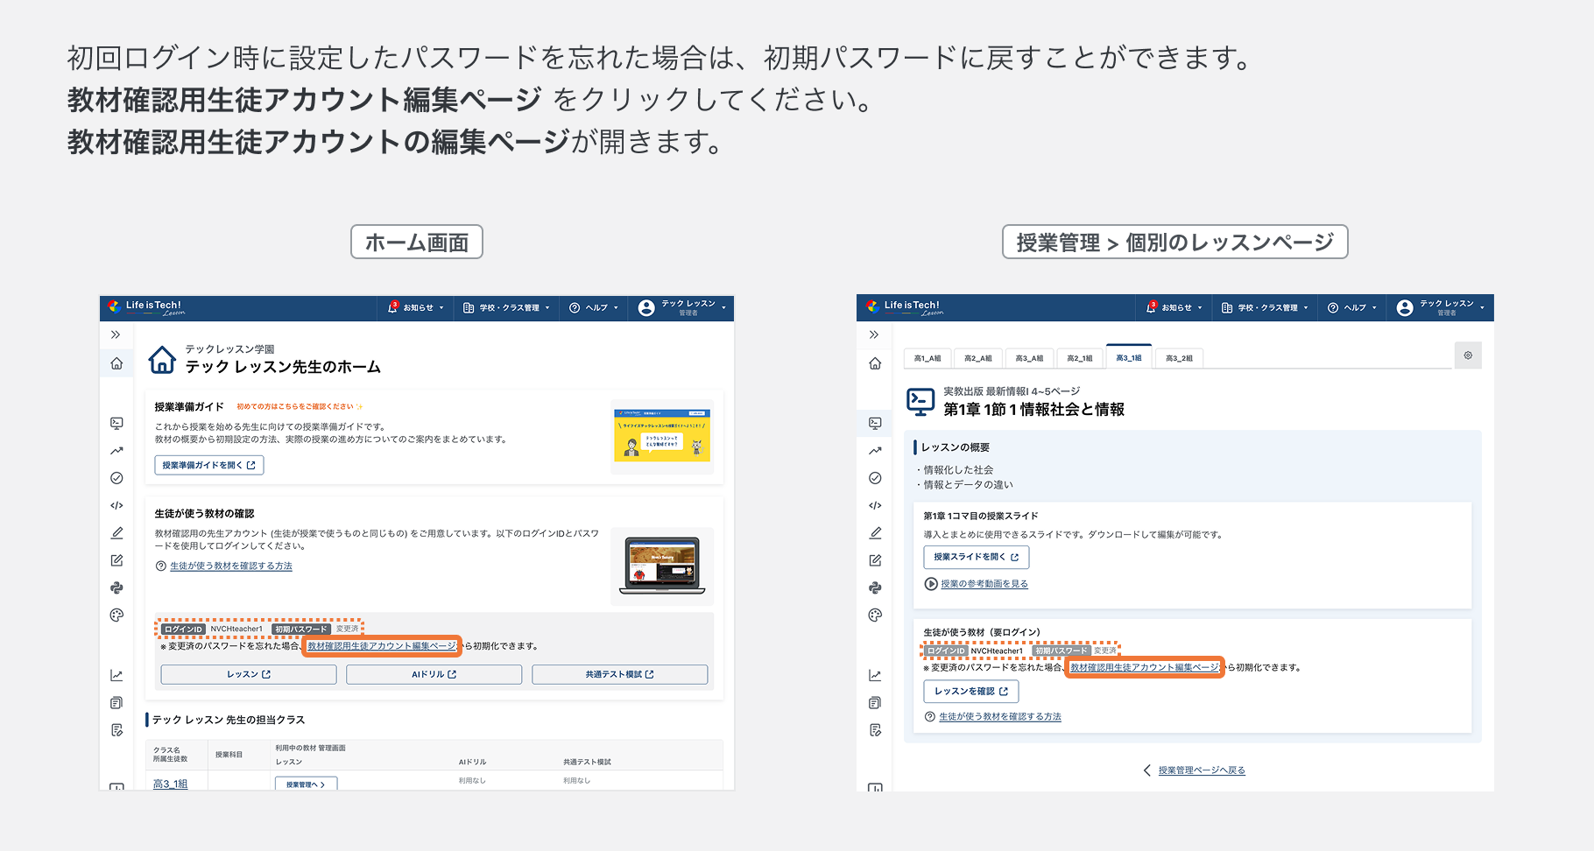Open the Python icon in the lesson page sidebar
Viewport: 1594px width, 851px height.
(x=875, y=587)
